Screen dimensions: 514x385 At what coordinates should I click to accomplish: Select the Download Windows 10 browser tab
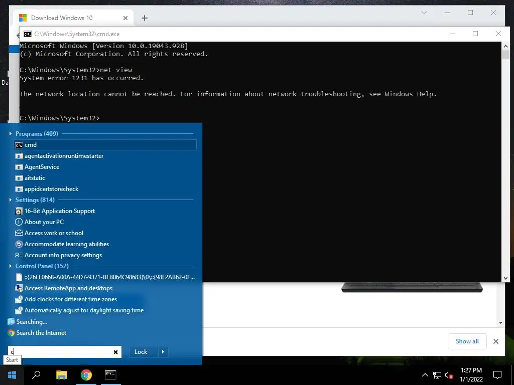coord(74,18)
